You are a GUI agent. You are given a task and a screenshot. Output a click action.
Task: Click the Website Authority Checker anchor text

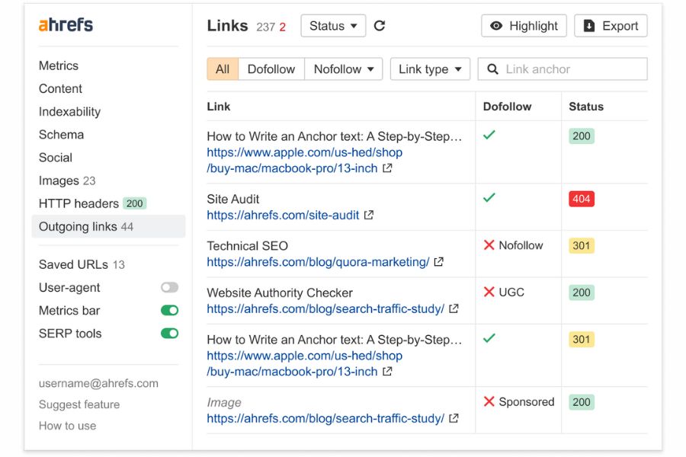pyautogui.click(x=280, y=292)
